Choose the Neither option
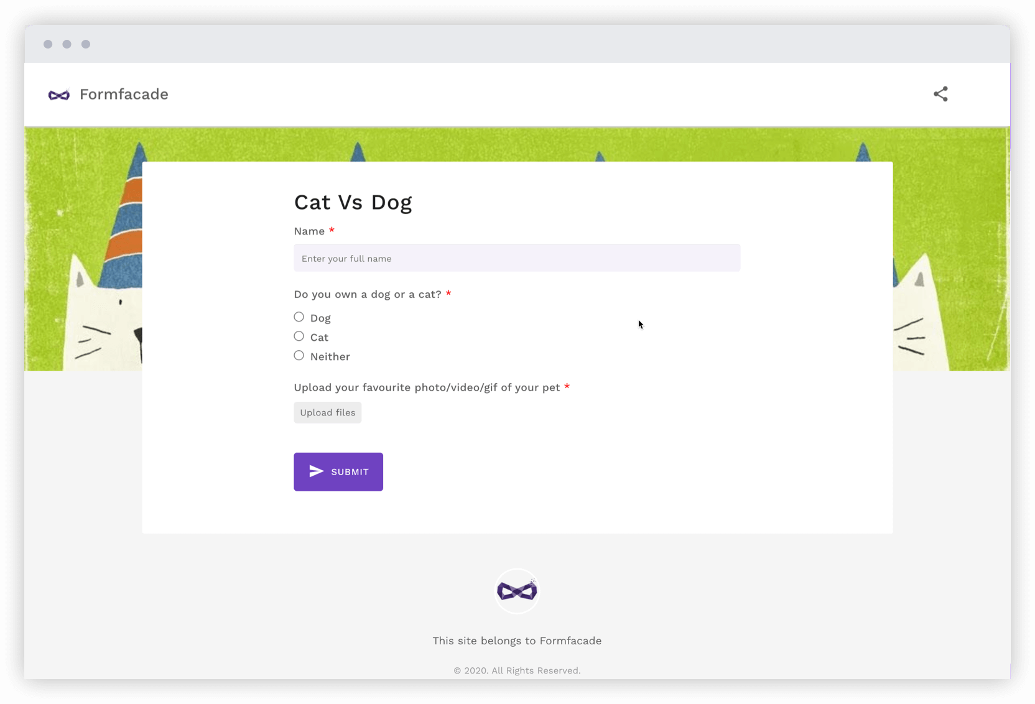 pos(299,355)
